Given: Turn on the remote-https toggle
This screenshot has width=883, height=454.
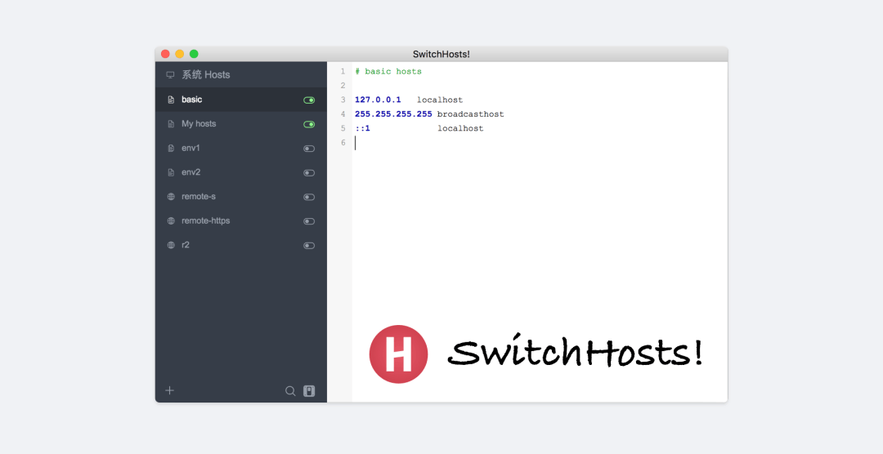Looking at the screenshot, I should pos(309,221).
